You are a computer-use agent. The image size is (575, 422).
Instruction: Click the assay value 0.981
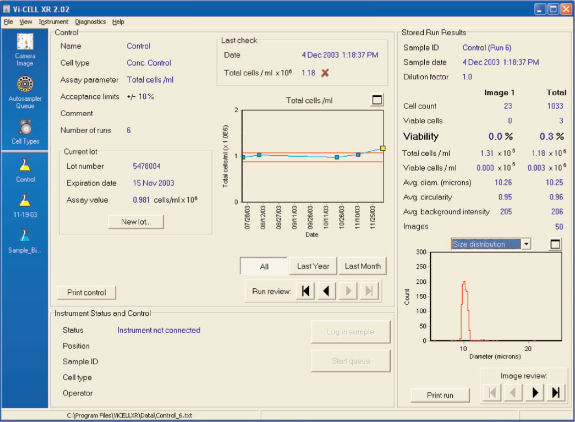tap(141, 200)
